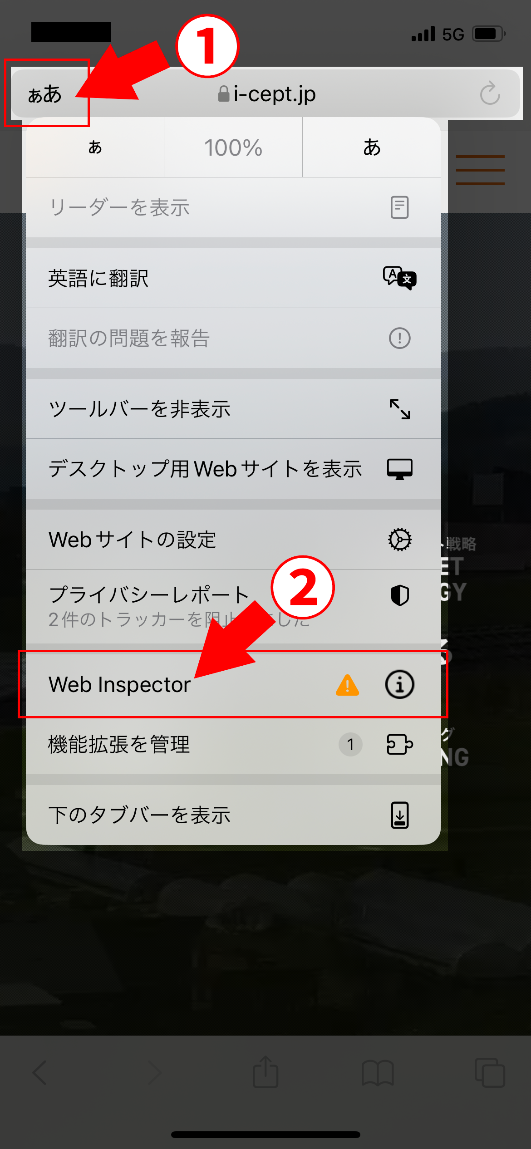531x1149 pixels.
Task: Open 機能拡張を管理 entry
Action: (x=233, y=744)
